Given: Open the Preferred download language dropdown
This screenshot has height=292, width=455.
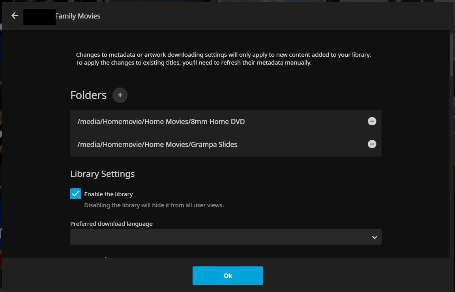Looking at the screenshot, I should click(221, 237).
